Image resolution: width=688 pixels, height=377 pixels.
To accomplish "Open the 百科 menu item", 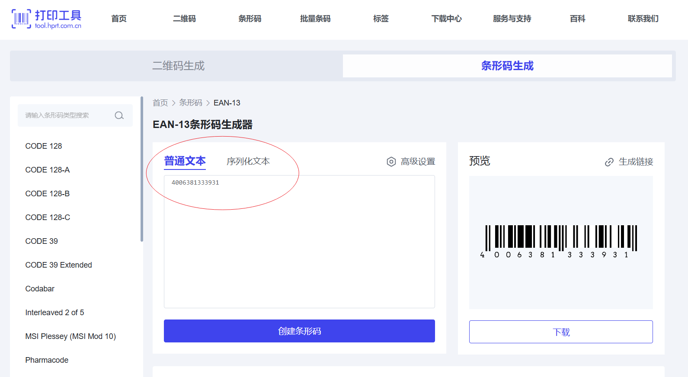I will click(x=578, y=19).
